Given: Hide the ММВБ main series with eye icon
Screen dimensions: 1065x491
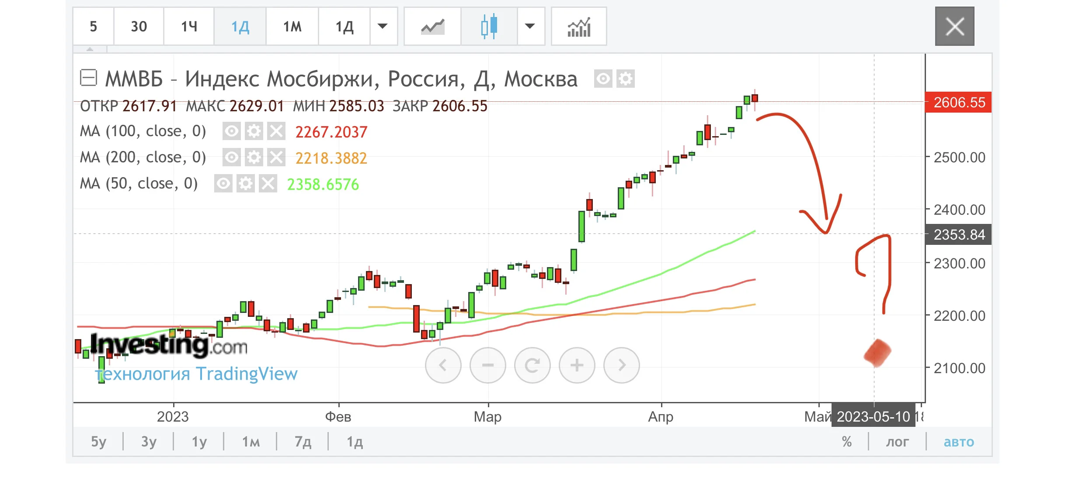Looking at the screenshot, I should point(603,79).
